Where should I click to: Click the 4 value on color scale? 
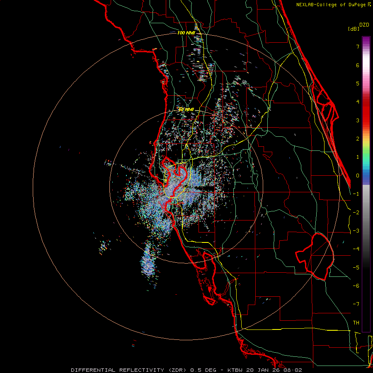point(358,102)
